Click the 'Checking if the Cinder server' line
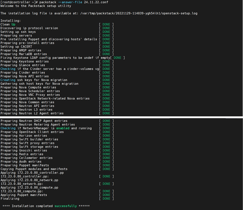This screenshot has width=243, height=210. point(50,69)
